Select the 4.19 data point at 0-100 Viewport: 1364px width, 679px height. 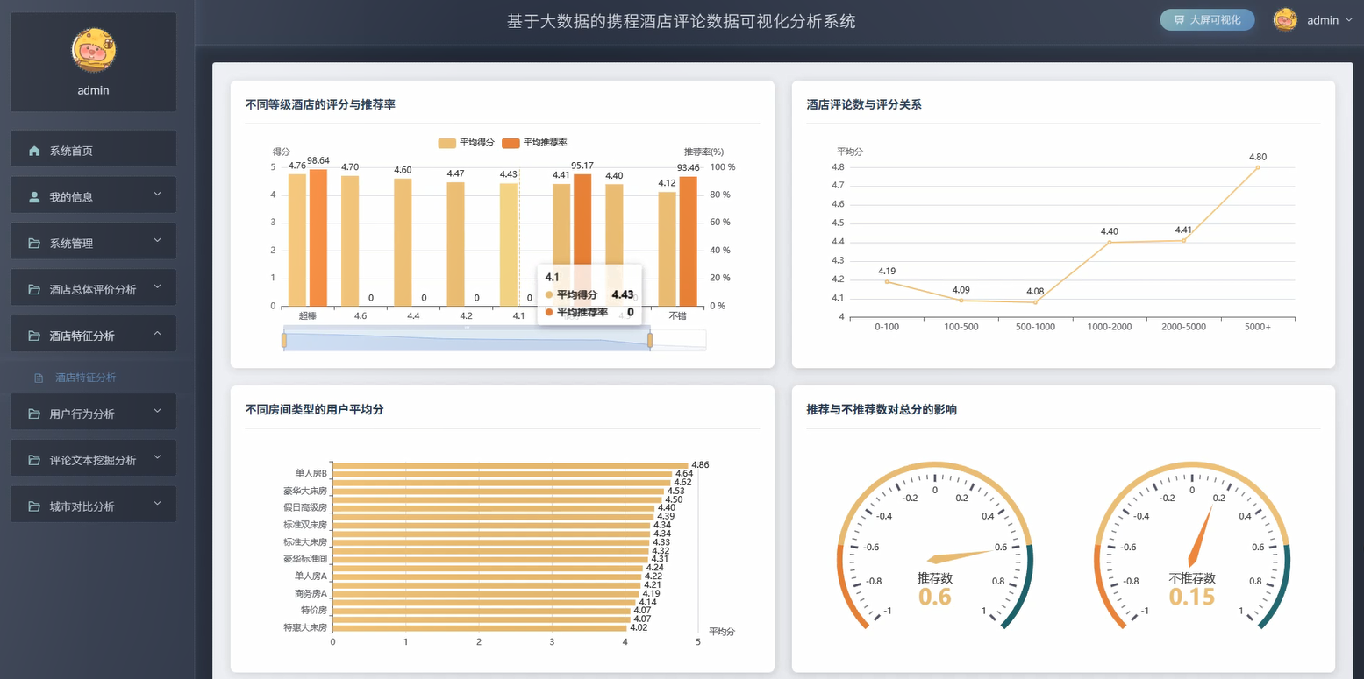coord(887,281)
